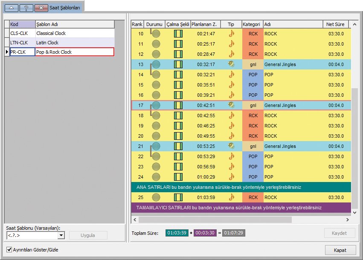Click the status circle in rank 16 row

coord(156,95)
